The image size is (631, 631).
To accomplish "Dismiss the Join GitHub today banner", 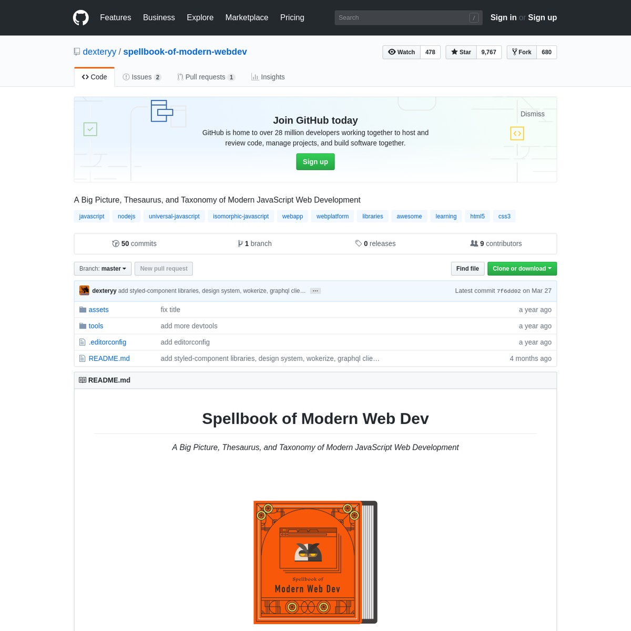I will click(x=533, y=114).
